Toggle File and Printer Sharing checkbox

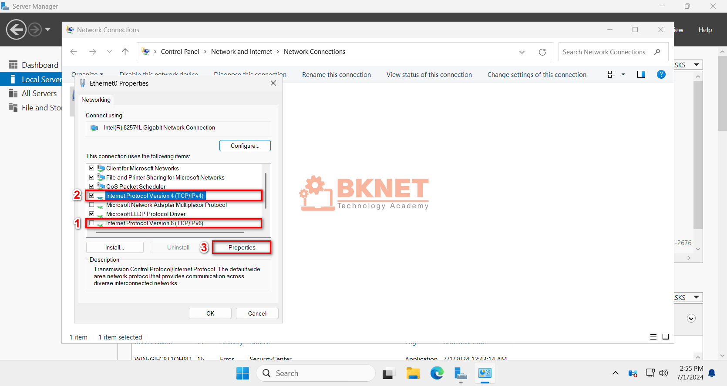[x=92, y=177]
